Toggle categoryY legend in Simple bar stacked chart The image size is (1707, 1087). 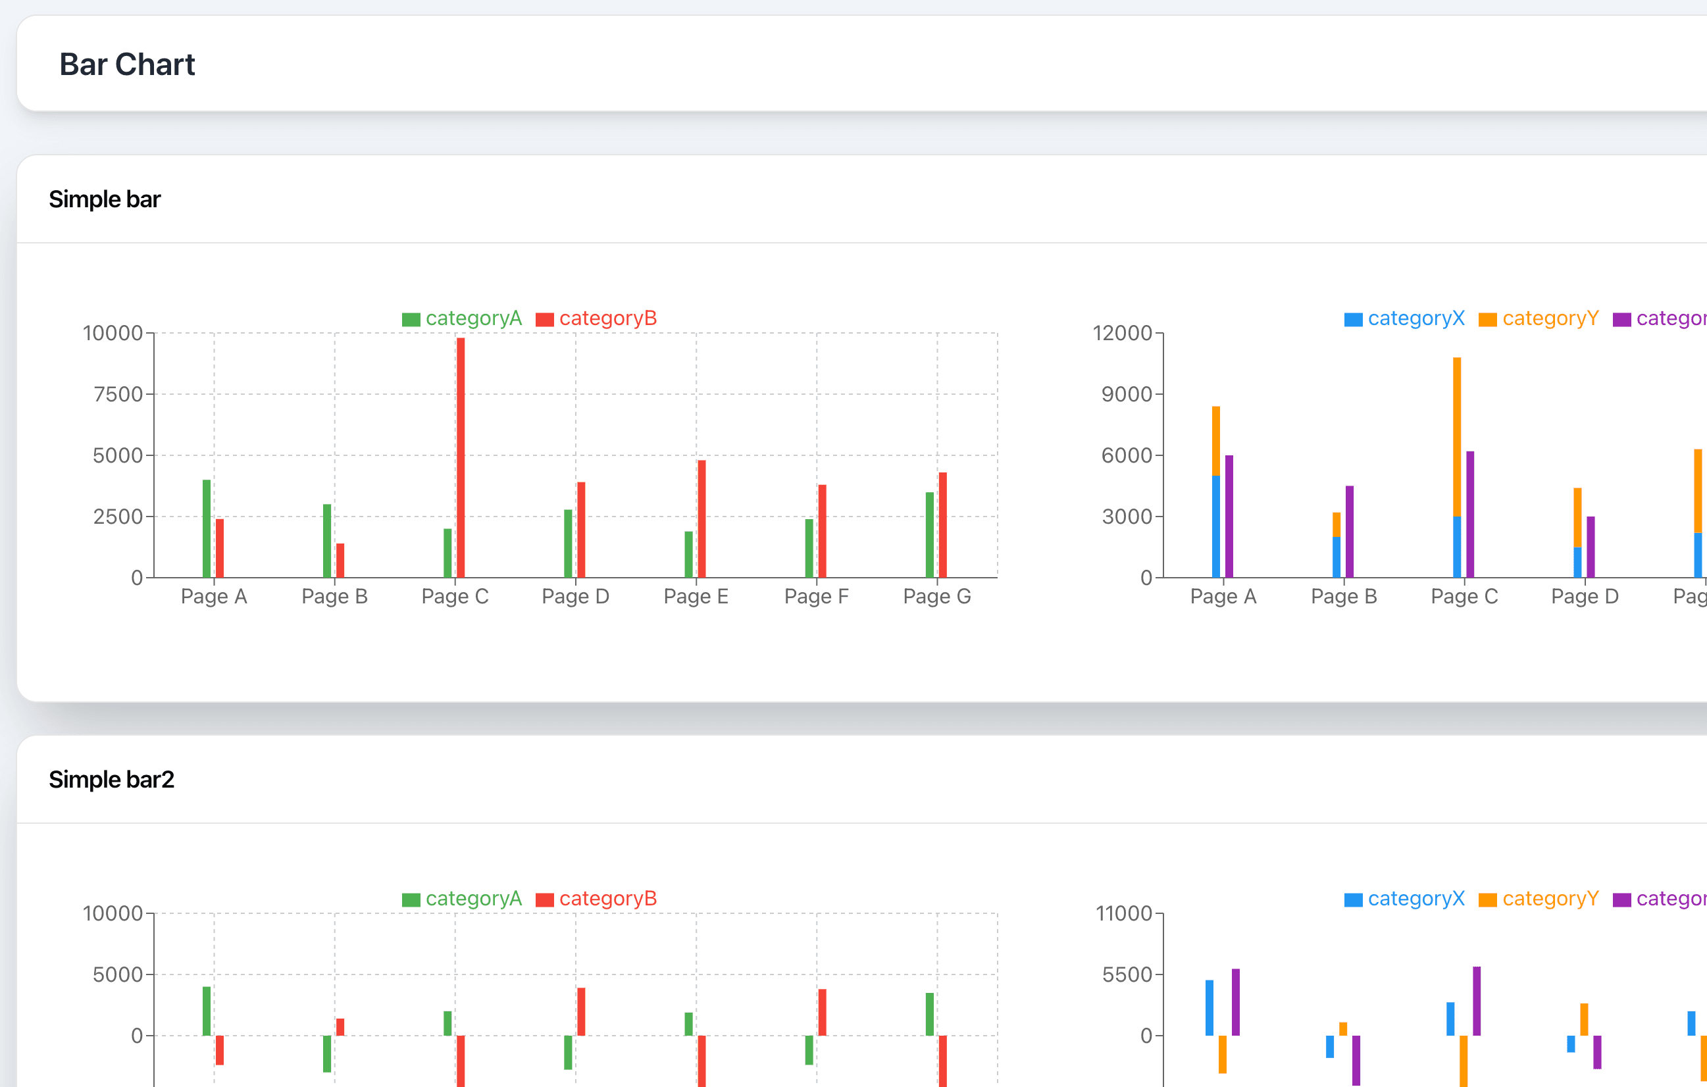[x=1539, y=319]
